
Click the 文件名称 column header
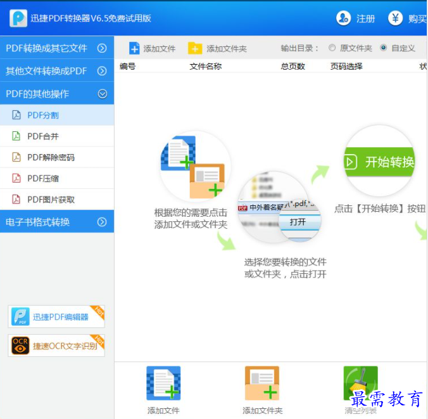tap(206, 66)
